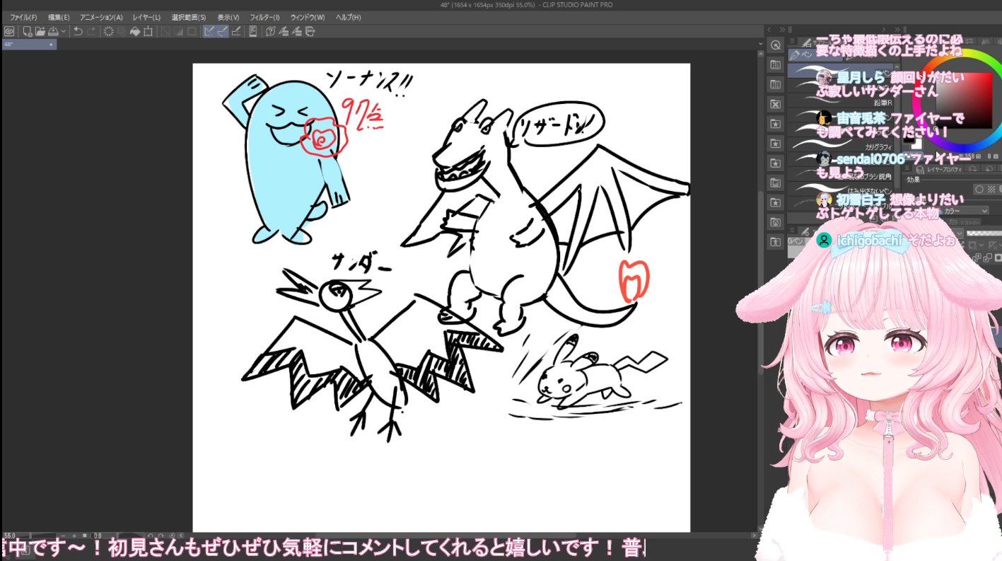Pick a shade in the color square
Image resolution: width=1002 pixels, height=561 pixels.
963,100
